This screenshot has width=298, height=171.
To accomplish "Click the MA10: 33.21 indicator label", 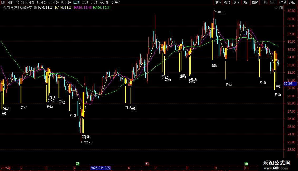I will [x=64, y=8].
